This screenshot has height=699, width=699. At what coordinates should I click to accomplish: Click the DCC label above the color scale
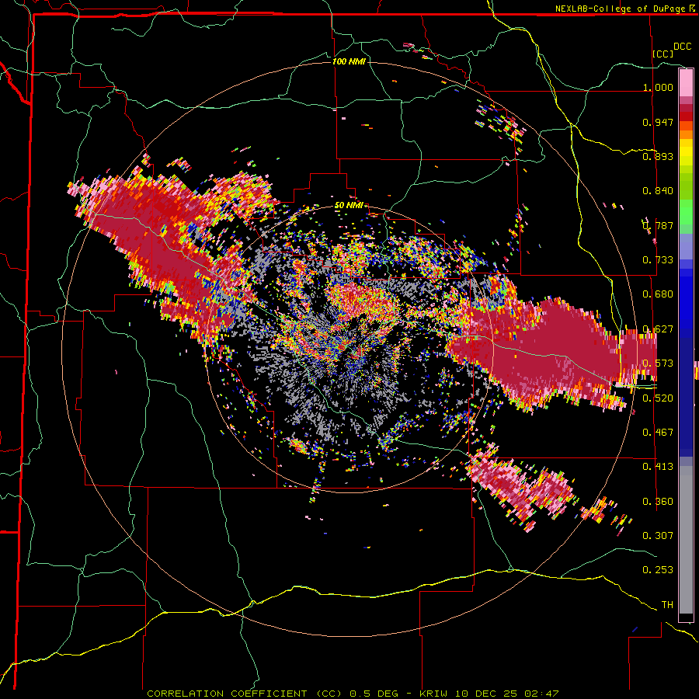pyautogui.click(x=682, y=46)
